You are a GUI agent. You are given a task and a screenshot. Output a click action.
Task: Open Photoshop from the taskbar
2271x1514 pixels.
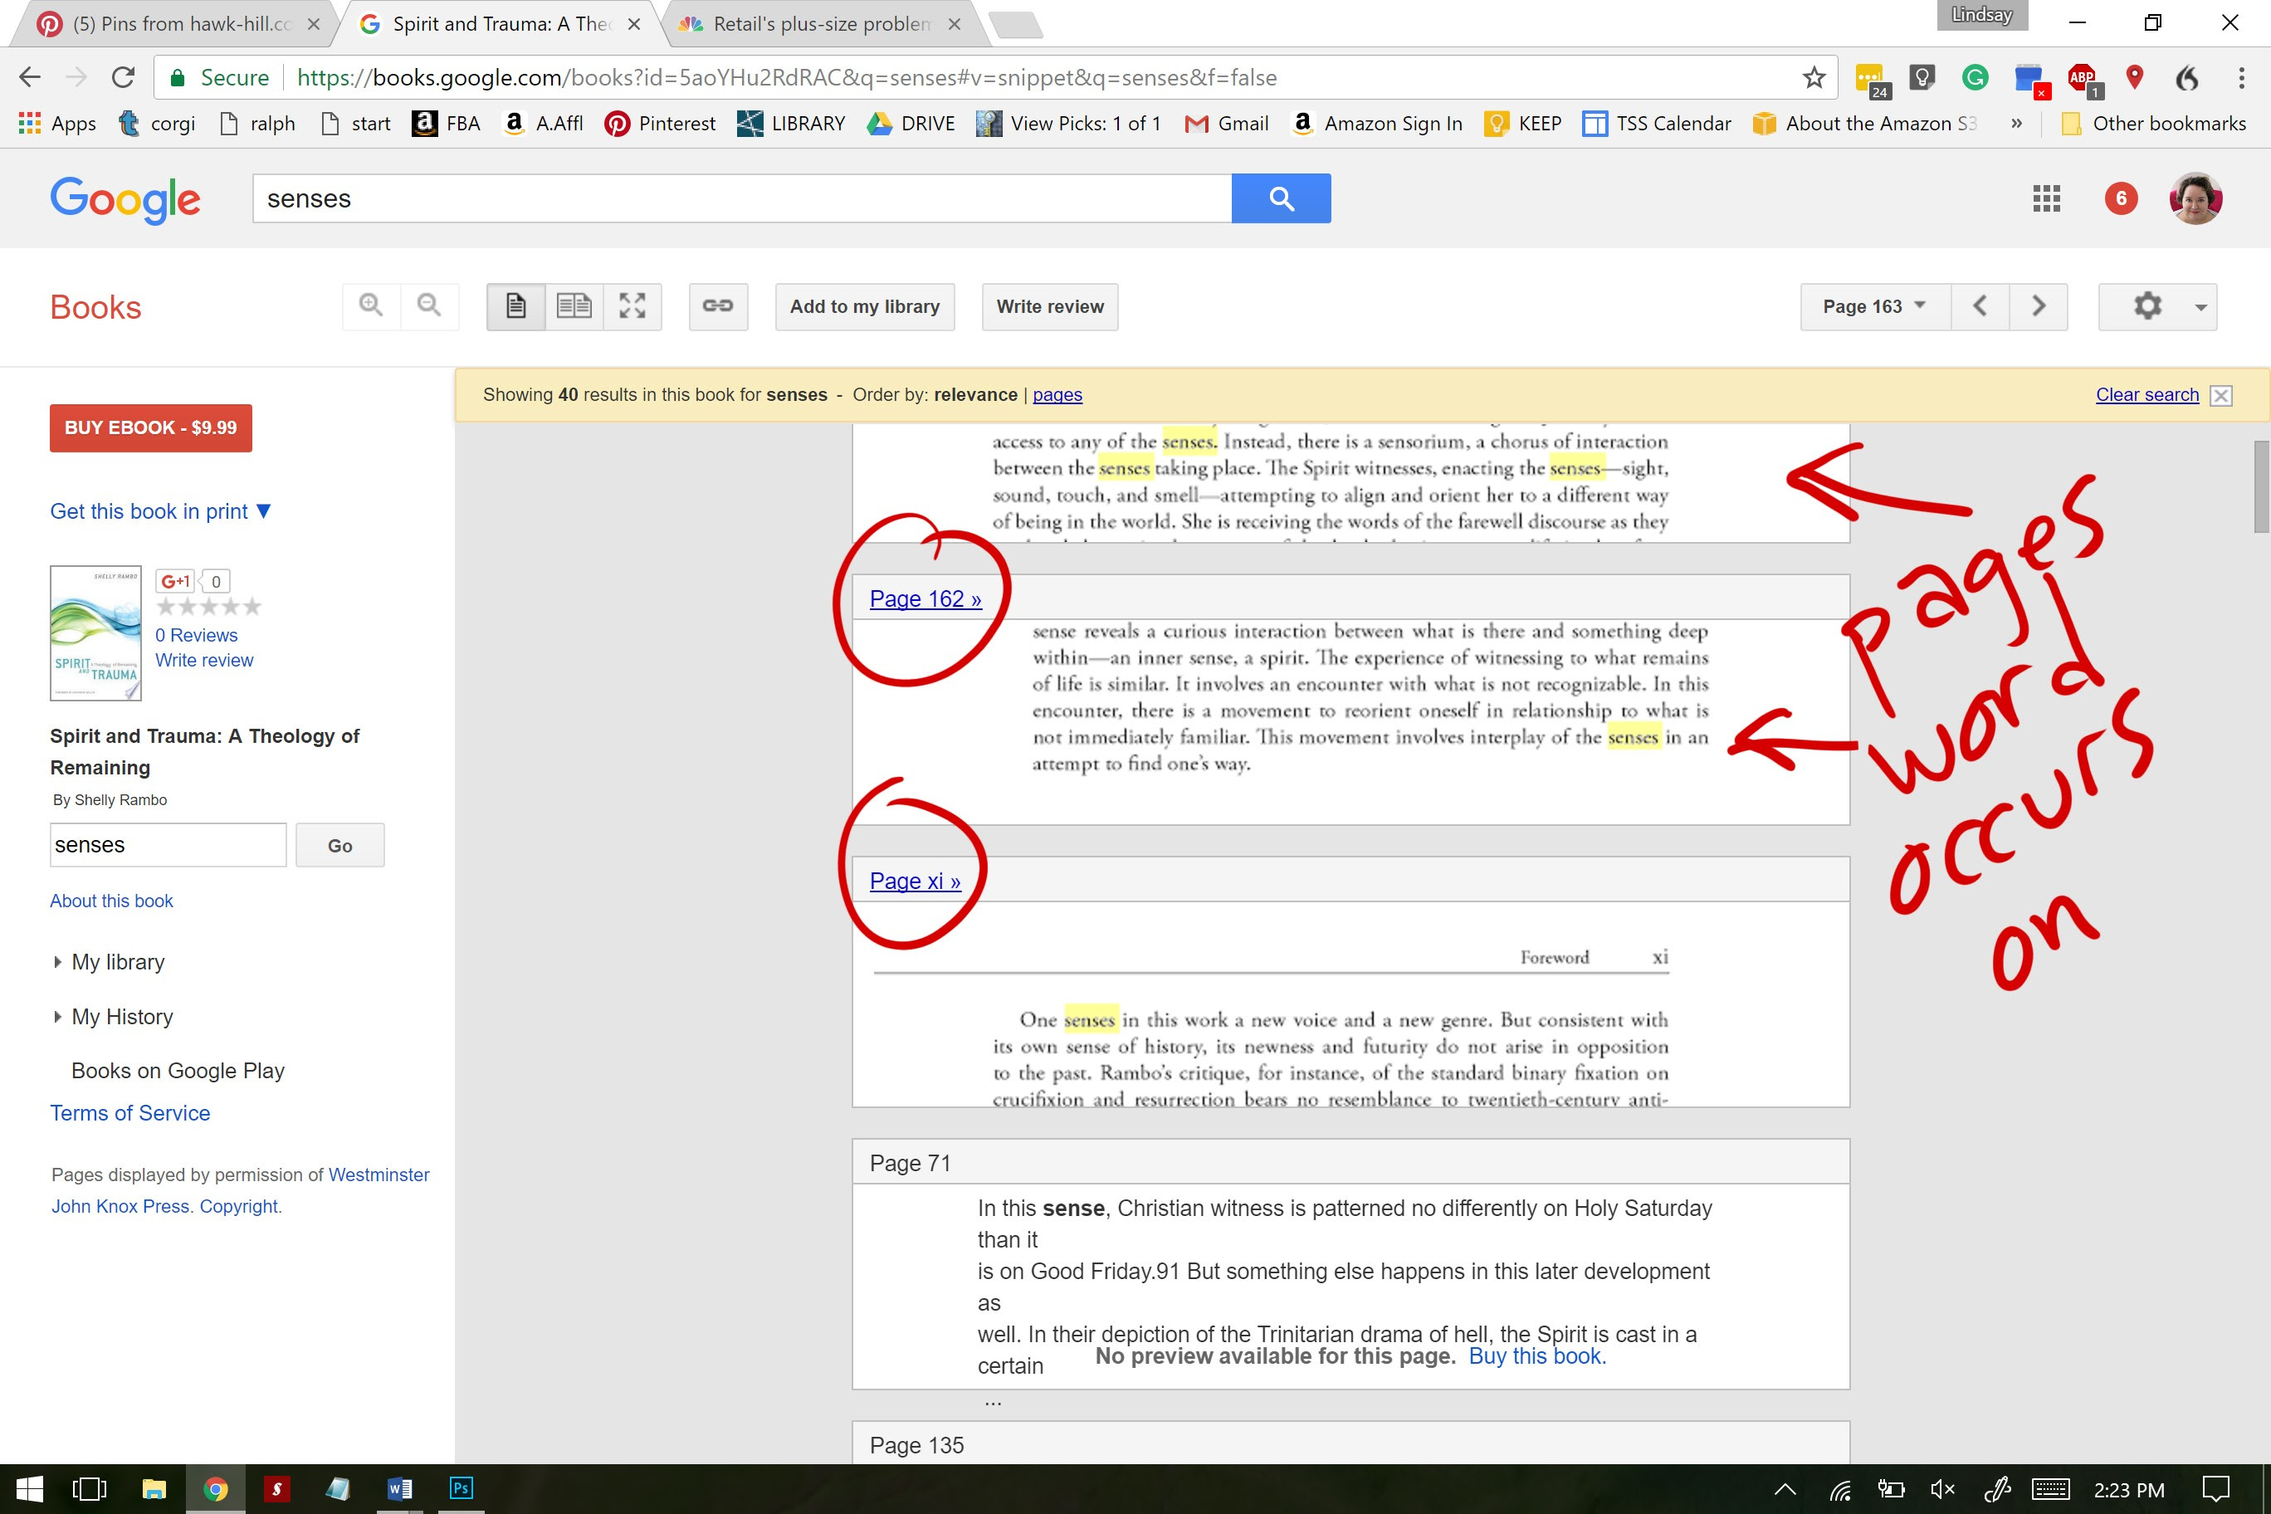point(461,1488)
